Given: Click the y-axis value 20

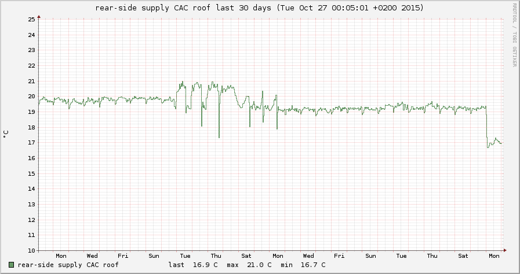Looking at the screenshot, I should (x=31, y=97).
